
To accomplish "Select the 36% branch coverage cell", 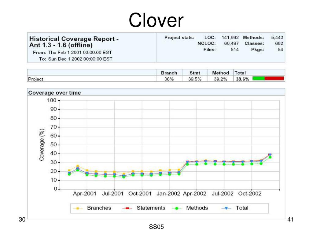I will (x=169, y=79).
